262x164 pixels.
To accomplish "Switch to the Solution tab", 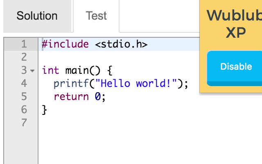I will [x=37, y=16].
